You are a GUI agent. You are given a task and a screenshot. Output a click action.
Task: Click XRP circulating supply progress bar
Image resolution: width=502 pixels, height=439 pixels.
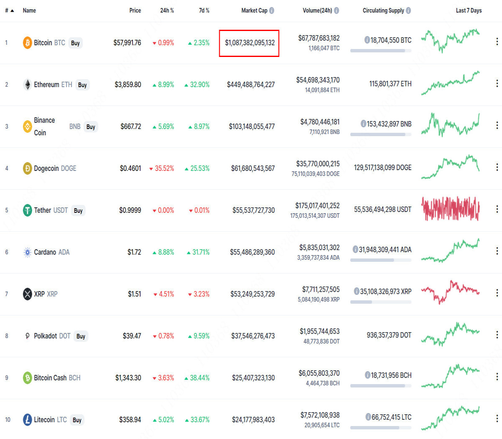tap(381, 302)
